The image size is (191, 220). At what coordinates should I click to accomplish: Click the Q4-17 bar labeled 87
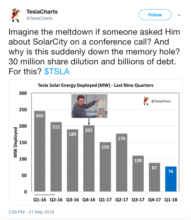154,177
